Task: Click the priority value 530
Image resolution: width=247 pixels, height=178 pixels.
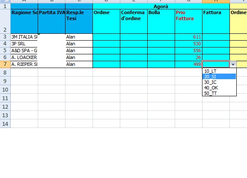Action: (188, 44)
